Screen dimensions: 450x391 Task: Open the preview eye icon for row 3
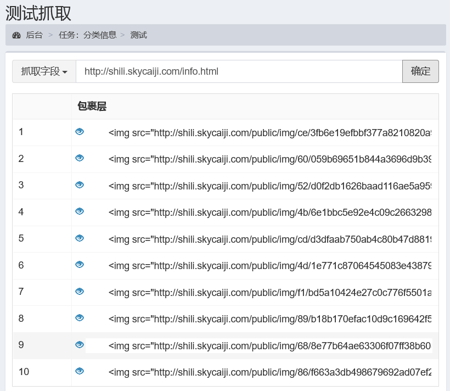[80, 186]
